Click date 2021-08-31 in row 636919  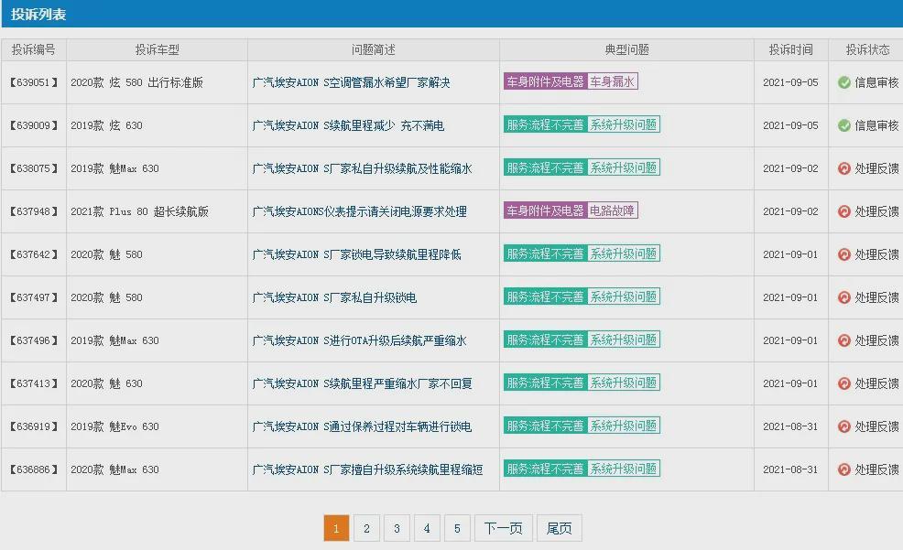pyautogui.click(x=790, y=426)
